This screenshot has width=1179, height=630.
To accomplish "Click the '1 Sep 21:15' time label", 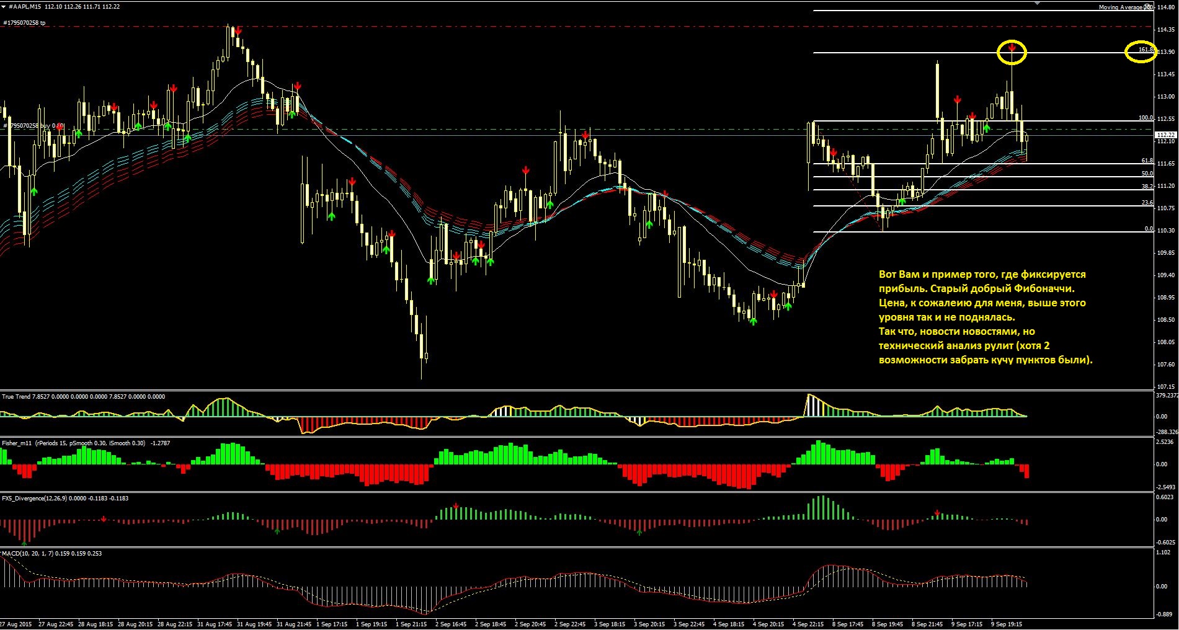I will pos(411,624).
